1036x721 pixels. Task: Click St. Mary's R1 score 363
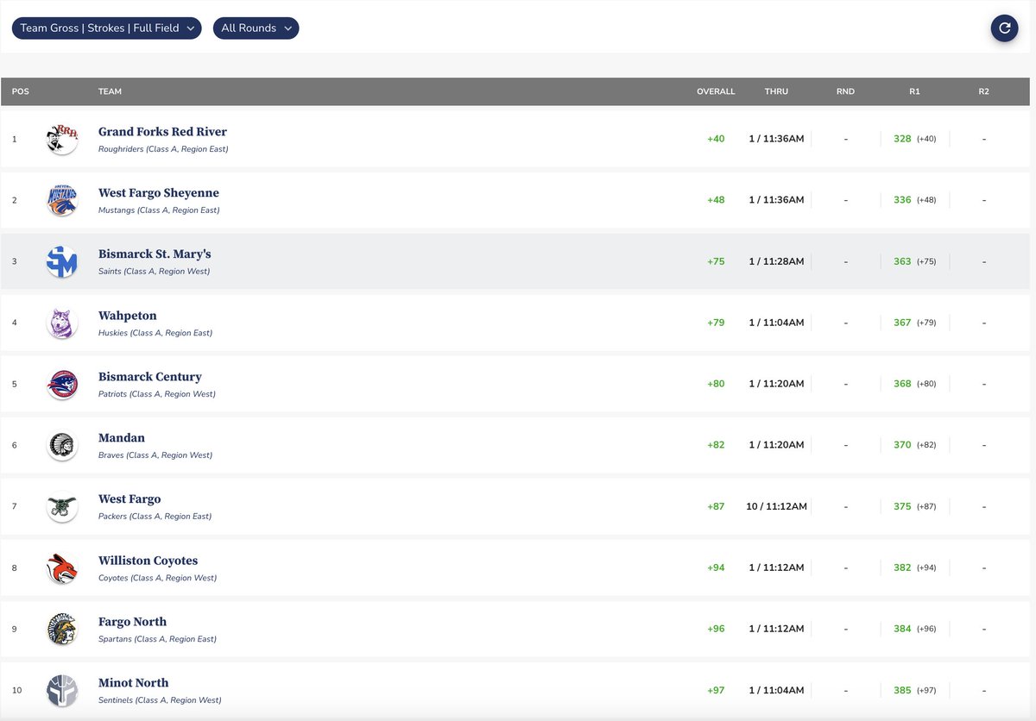pyautogui.click(x=902, y=261)
